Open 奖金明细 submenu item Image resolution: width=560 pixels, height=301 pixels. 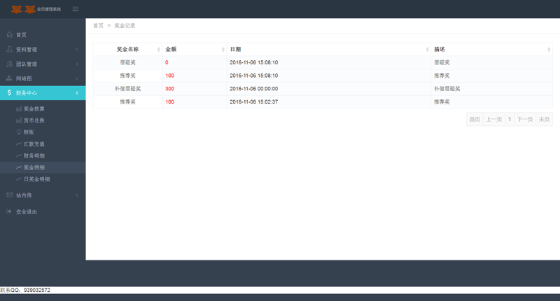[43, 167]
